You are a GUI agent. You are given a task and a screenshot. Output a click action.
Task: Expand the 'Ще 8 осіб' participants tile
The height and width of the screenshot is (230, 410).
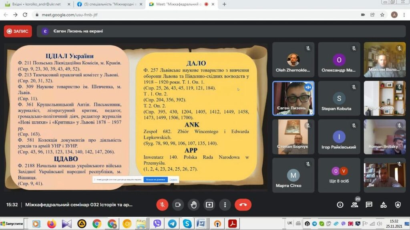[x=339, y=175]
